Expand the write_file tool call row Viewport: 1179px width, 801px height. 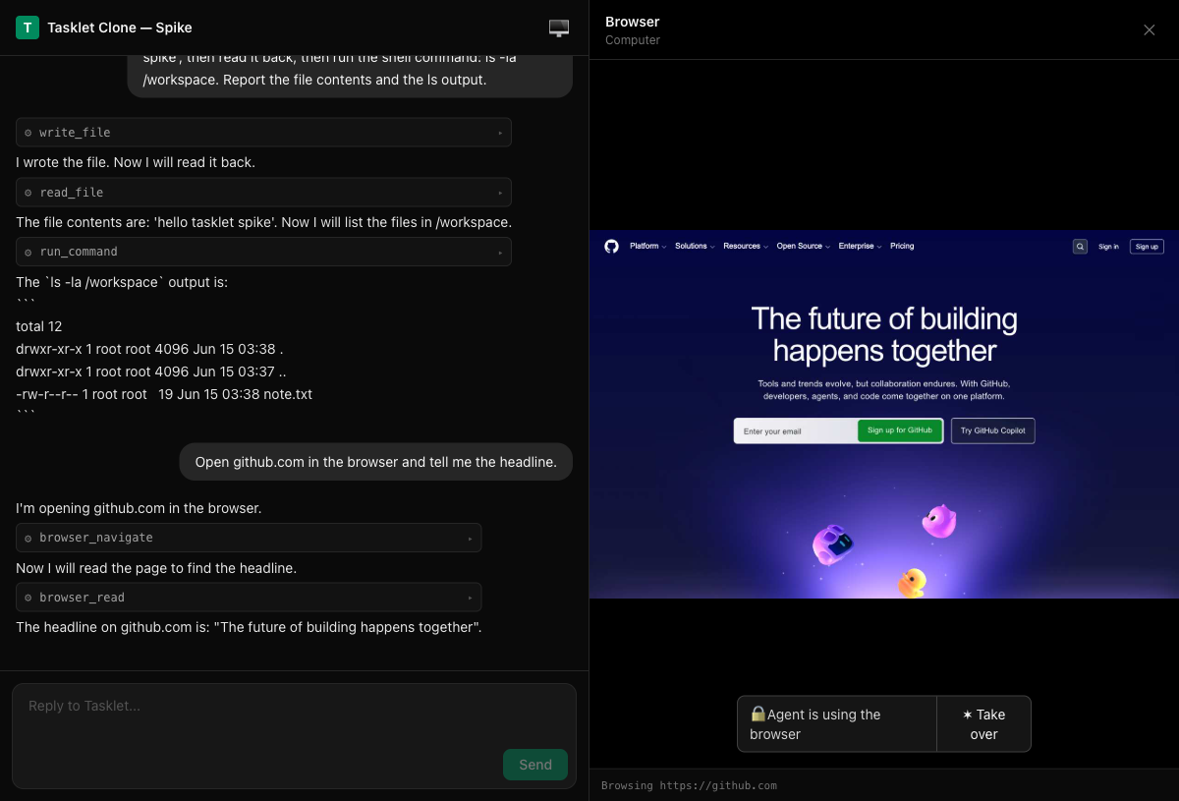(x=263, y=133)
